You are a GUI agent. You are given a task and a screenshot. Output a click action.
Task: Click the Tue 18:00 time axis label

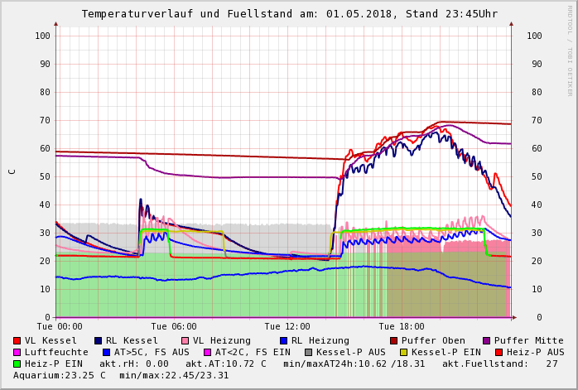coord(401,326)
